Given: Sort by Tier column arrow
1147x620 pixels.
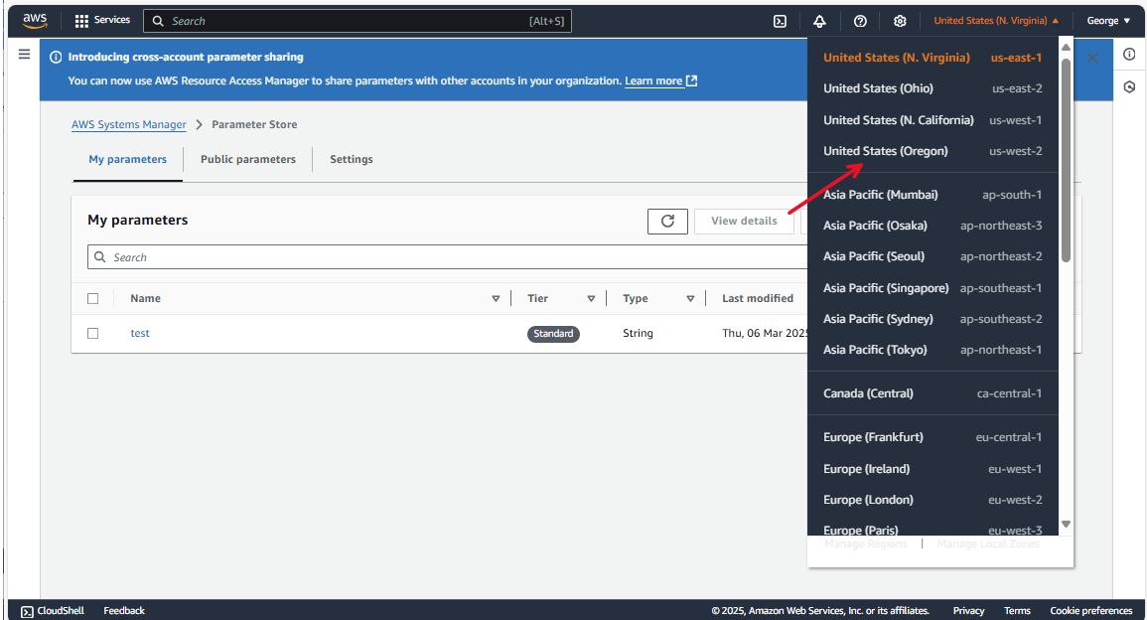Looking at the screenshot, I should pos(591,299).
